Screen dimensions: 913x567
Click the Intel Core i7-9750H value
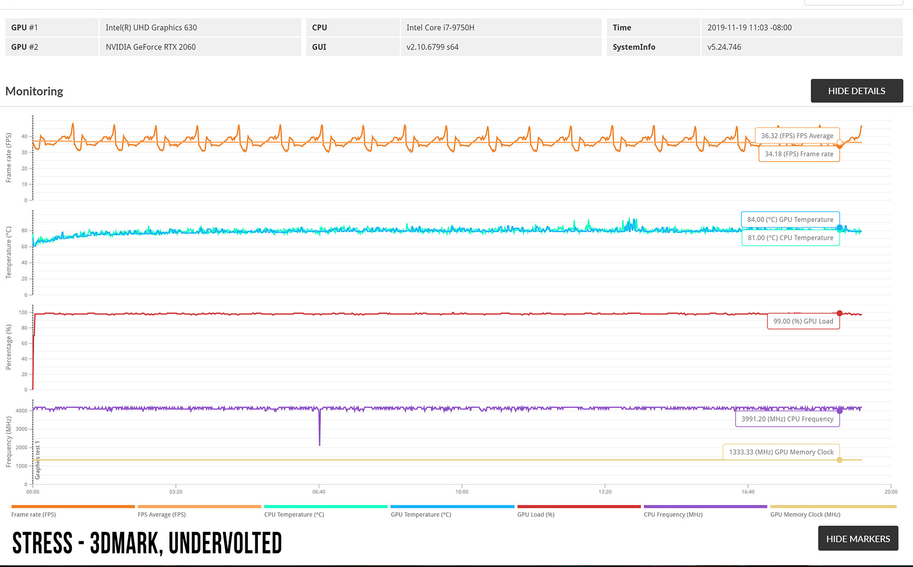[440, 28]
